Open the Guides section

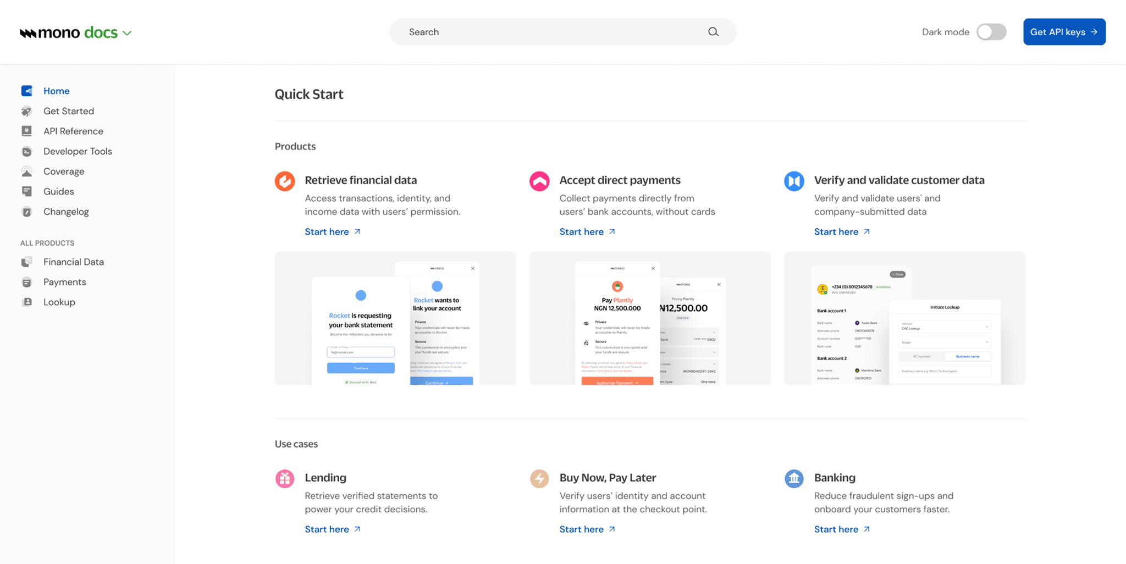(x=58, y=191)
